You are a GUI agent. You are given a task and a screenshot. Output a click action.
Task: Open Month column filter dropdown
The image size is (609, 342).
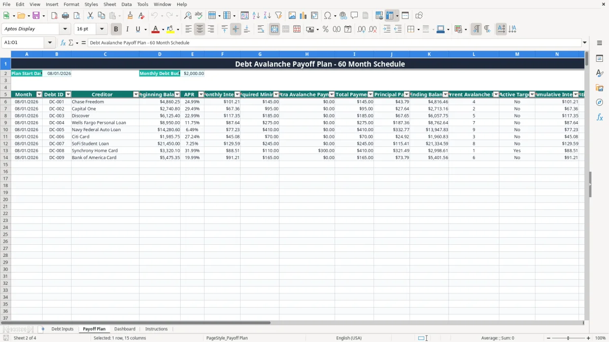tap(39, 95)
